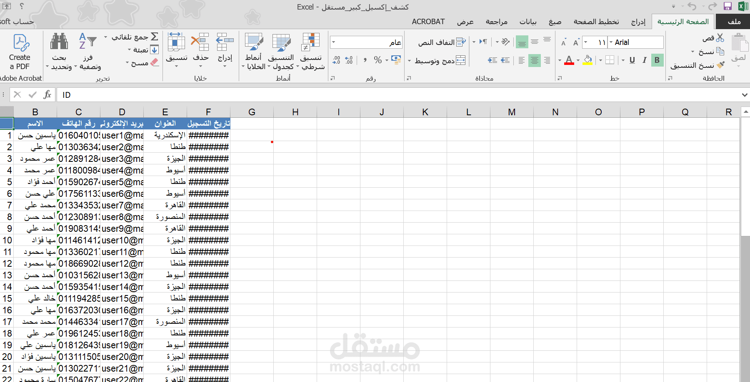
Task: Switch to Page Layout (تخطيط الصفحة) tab
Action: tap(596, 22)
